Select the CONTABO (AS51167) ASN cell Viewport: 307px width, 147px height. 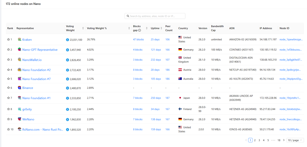[241, 50]
